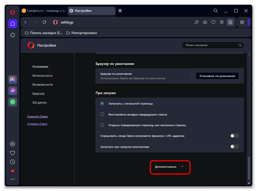Open GX.games settings section

[x=39, y=103]
